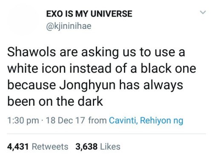Open location link Cavinti, Rehiyon ng

click(146, 120)
